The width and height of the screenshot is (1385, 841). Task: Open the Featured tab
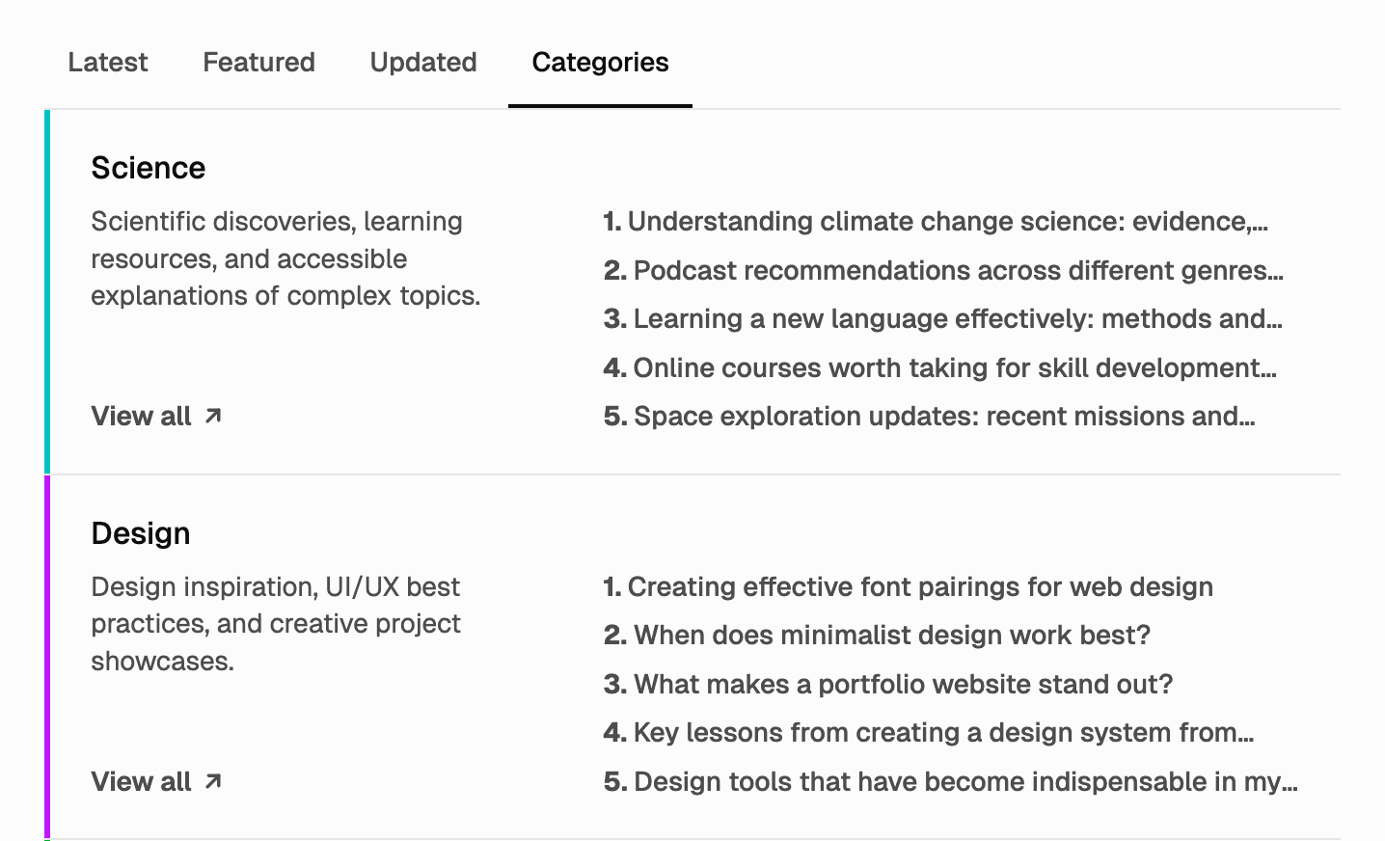pyautogui.click(x=258, y=63)
